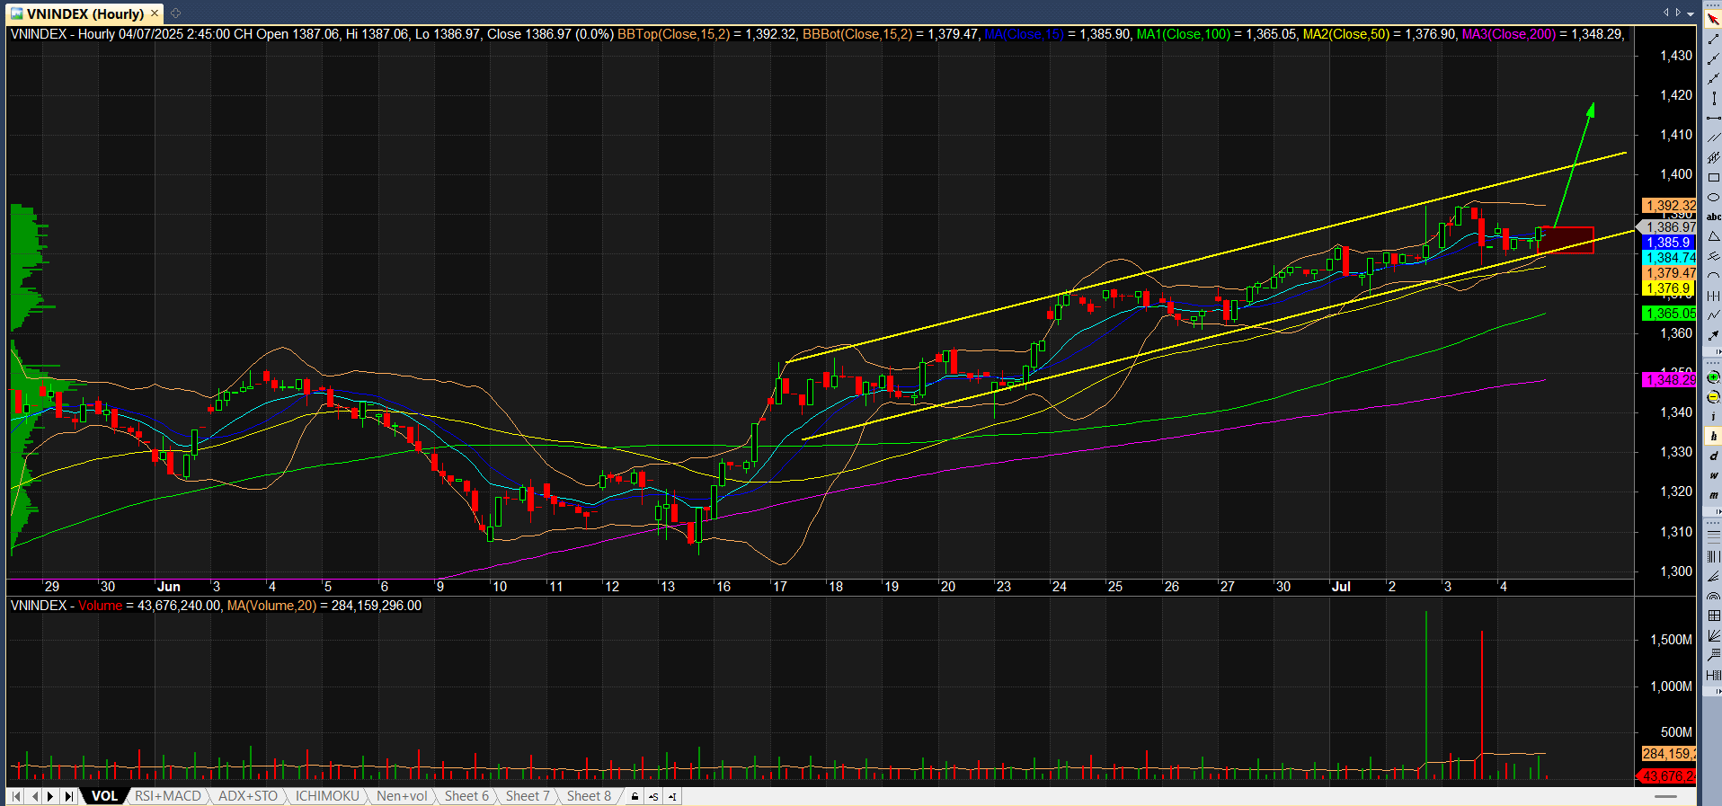The height and width of the screenshot is (806, 1722).
Task: Open the window list dropdown arrow
Action: point(1691,14)
